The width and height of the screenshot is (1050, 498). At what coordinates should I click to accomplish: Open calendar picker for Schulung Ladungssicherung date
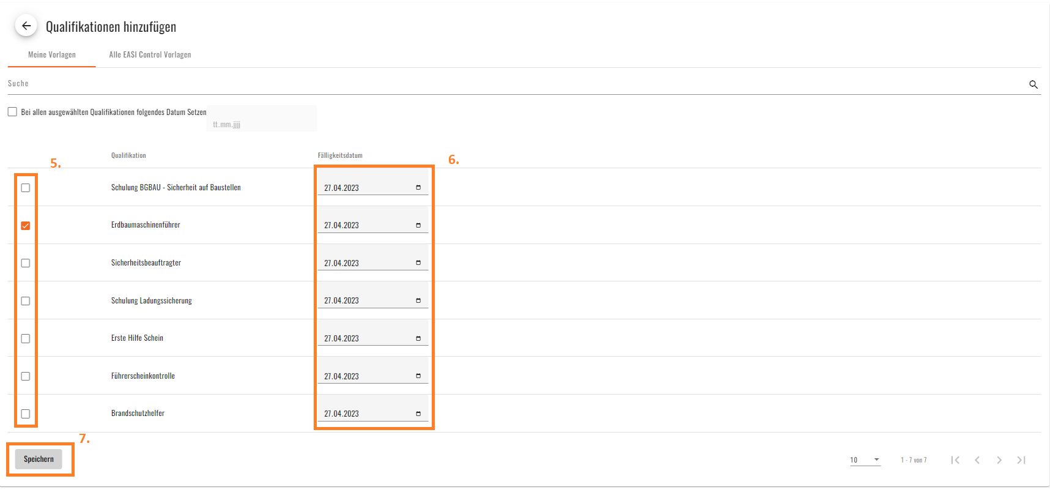pyautogui.click(x=418, y=300)
